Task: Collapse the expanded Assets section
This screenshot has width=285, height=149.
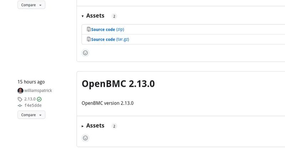Action: coord(93,16)
